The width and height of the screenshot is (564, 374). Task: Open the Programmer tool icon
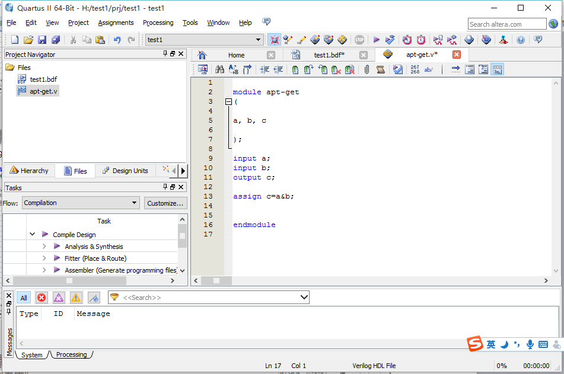(486, 40)
